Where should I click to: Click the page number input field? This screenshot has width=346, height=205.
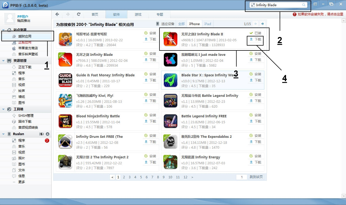coord(242,177)
